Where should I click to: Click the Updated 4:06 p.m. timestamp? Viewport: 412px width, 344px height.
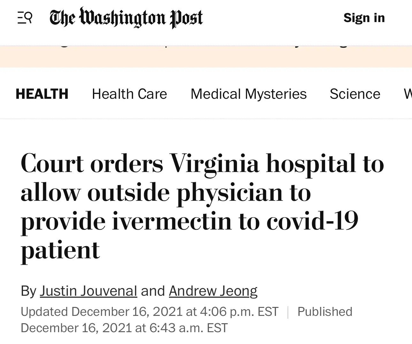pyautogui.click(x=149, y=311)
